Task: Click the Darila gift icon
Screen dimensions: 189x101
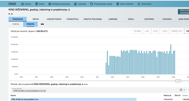Action: tap(37, 4)
